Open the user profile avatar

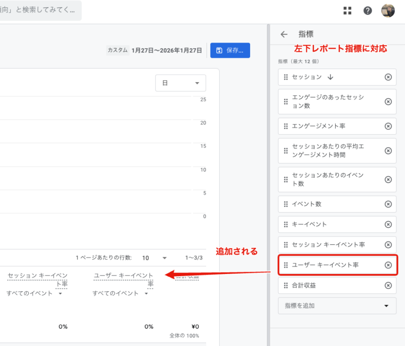[388, 11]
